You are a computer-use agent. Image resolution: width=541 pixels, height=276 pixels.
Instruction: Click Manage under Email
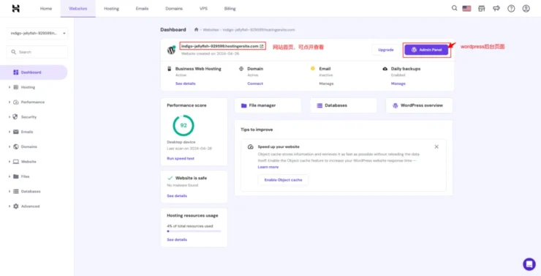click(326, 83)
